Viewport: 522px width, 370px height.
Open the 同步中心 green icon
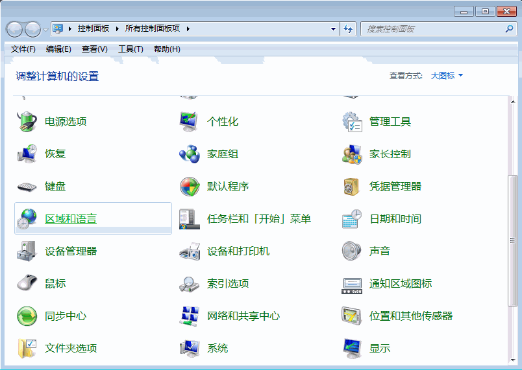(27, 316)
